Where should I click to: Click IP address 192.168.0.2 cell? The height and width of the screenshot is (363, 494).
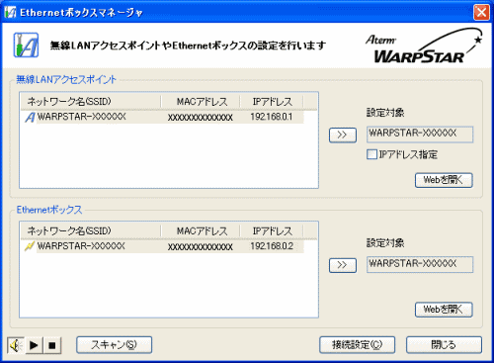coord(272,246)
